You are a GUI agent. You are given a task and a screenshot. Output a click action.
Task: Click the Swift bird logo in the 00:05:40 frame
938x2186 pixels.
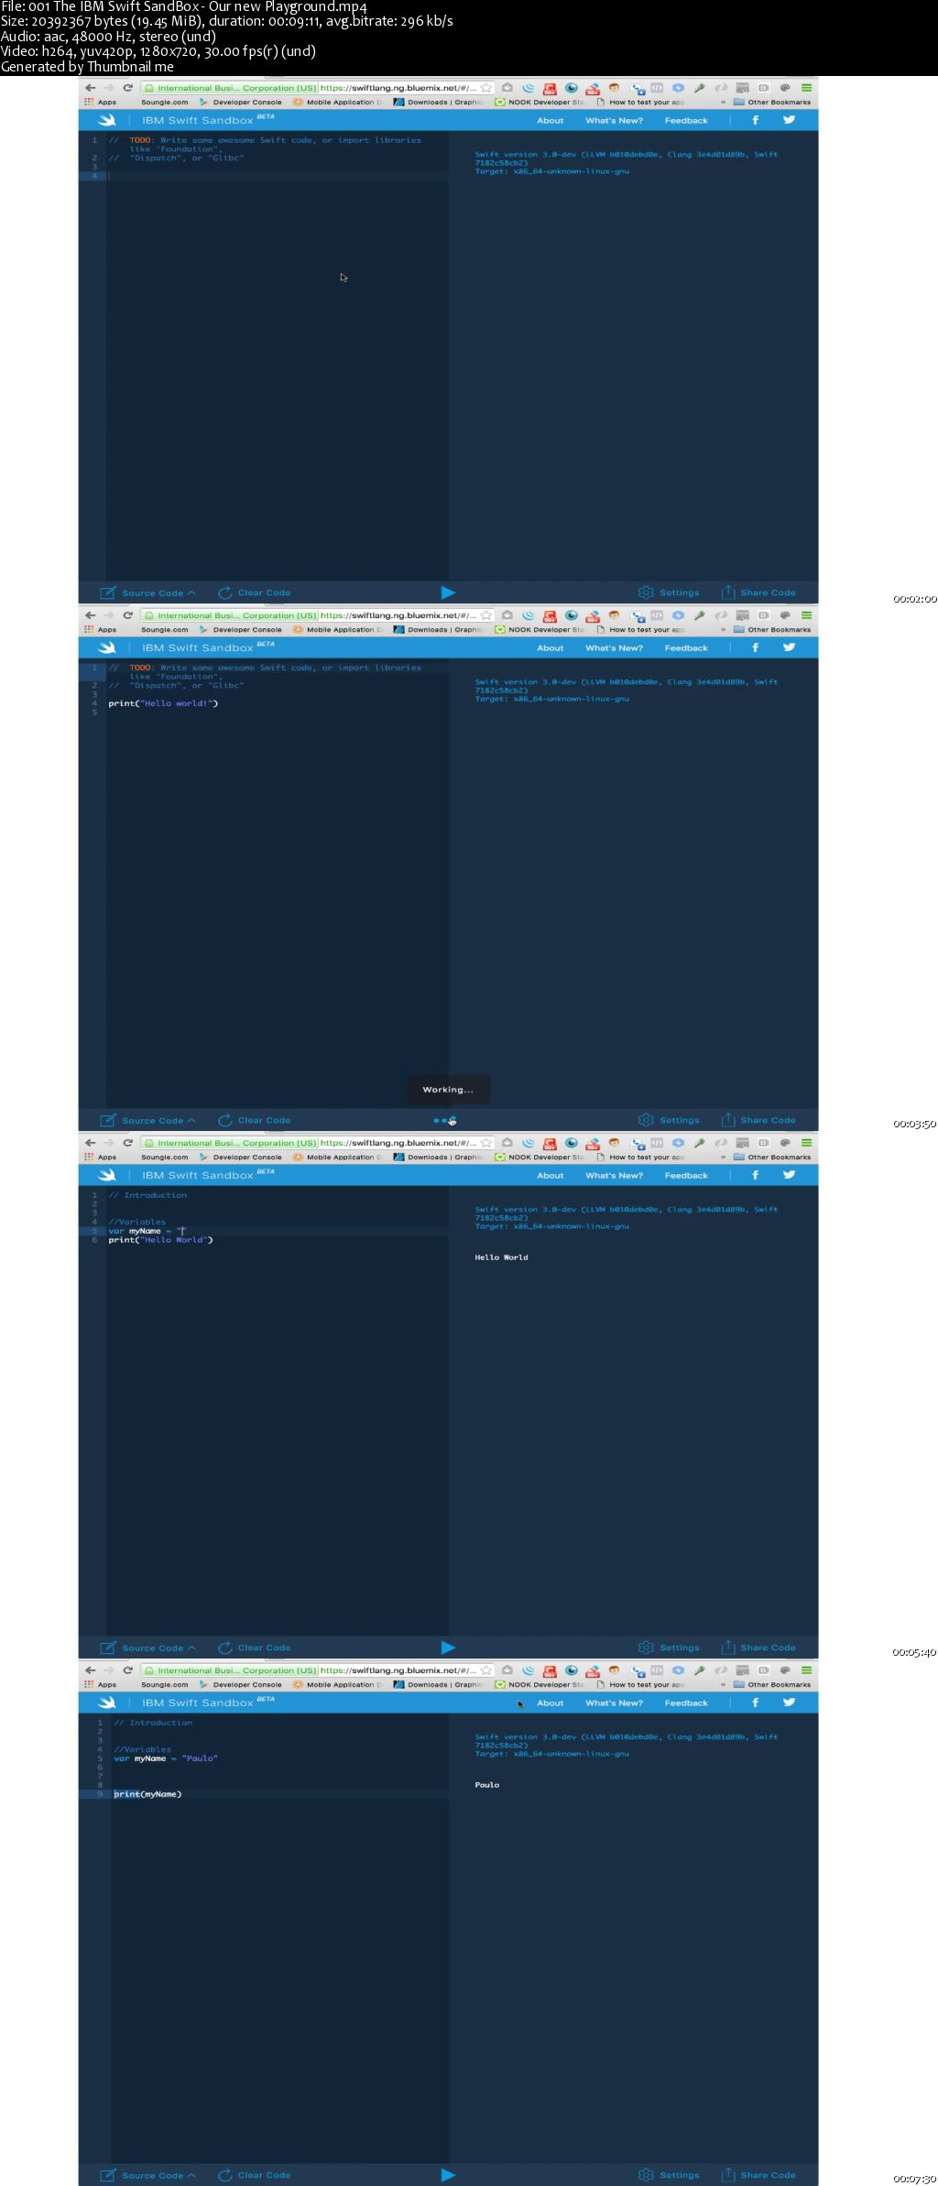click(x=107, y=1175)
